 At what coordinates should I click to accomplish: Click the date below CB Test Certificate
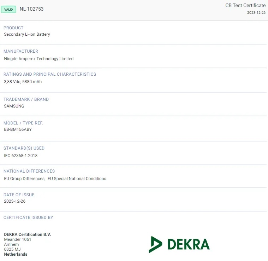pyautogui.click(x=256, y=13)
